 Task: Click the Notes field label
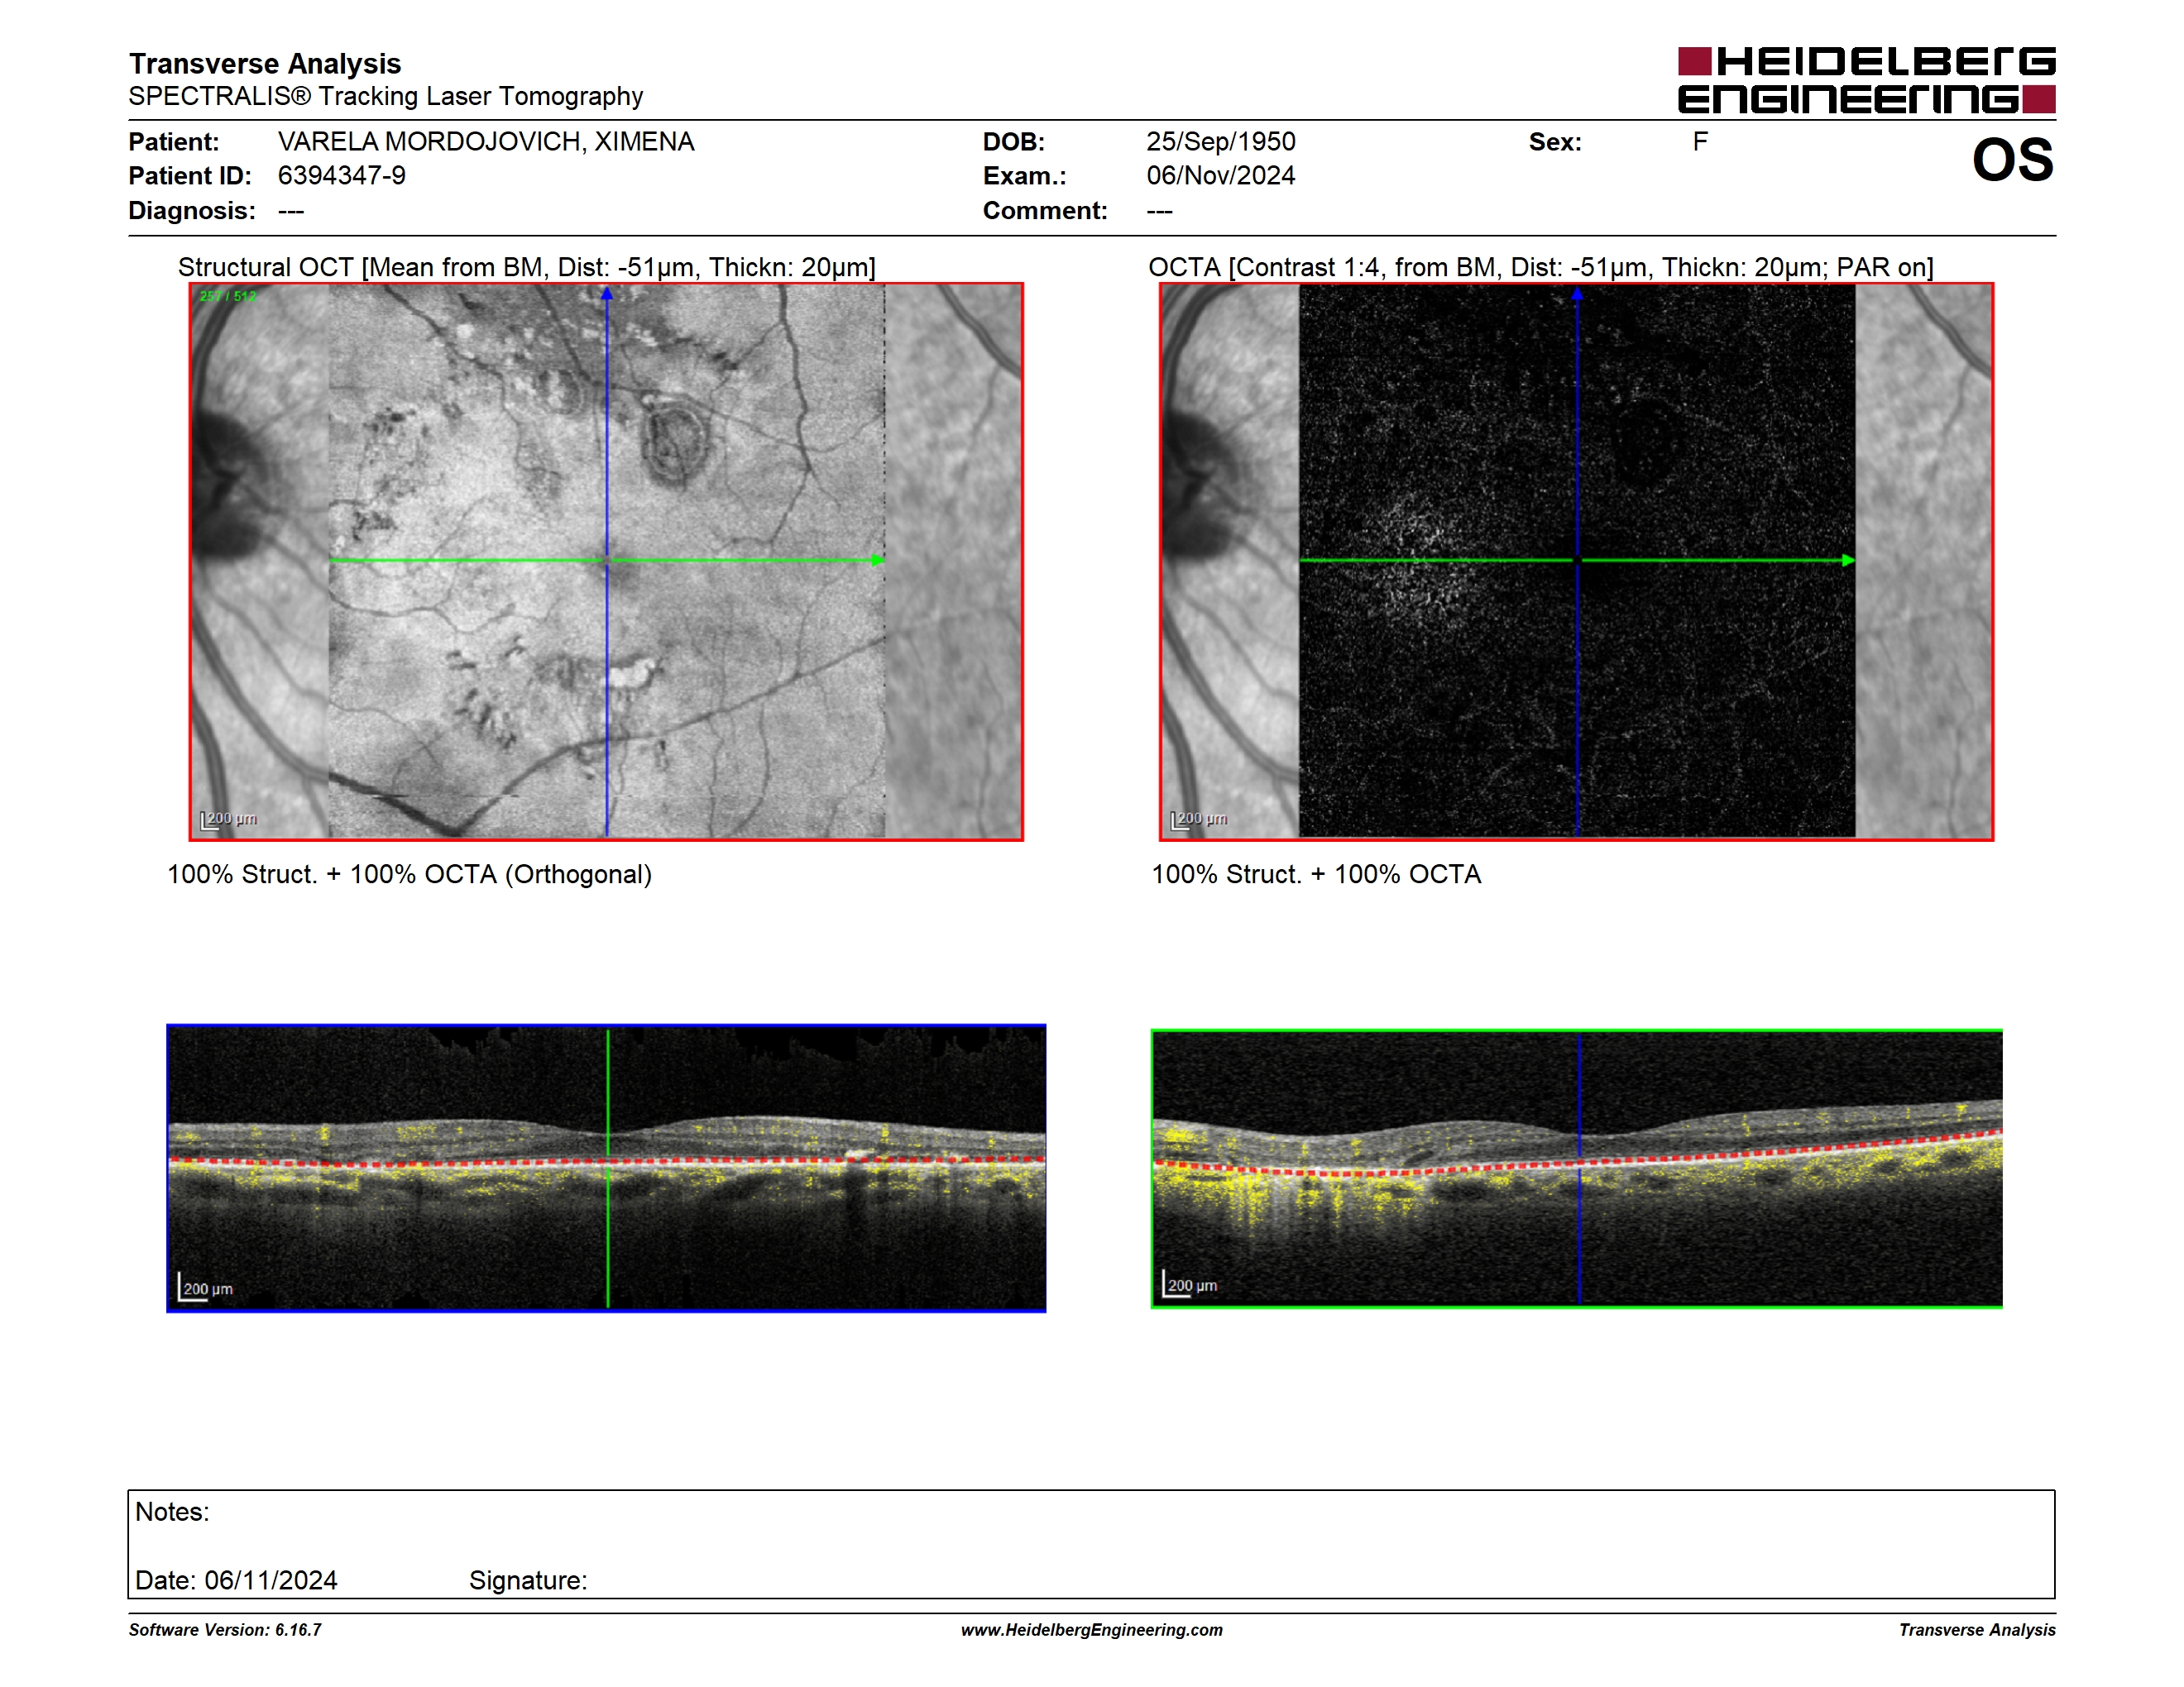[172, 1513]
